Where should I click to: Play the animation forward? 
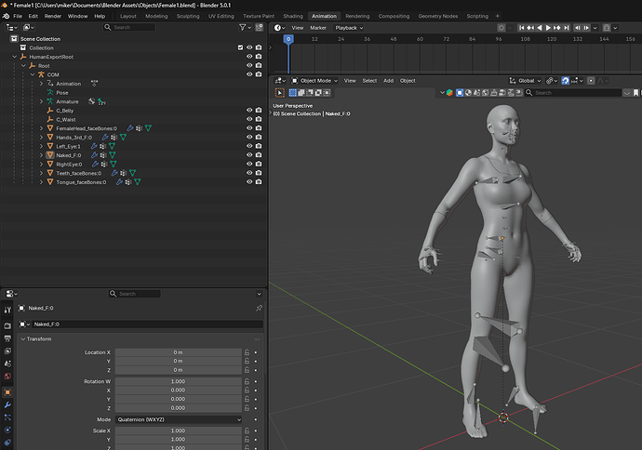pyautogui.click(x=548, y=28)
